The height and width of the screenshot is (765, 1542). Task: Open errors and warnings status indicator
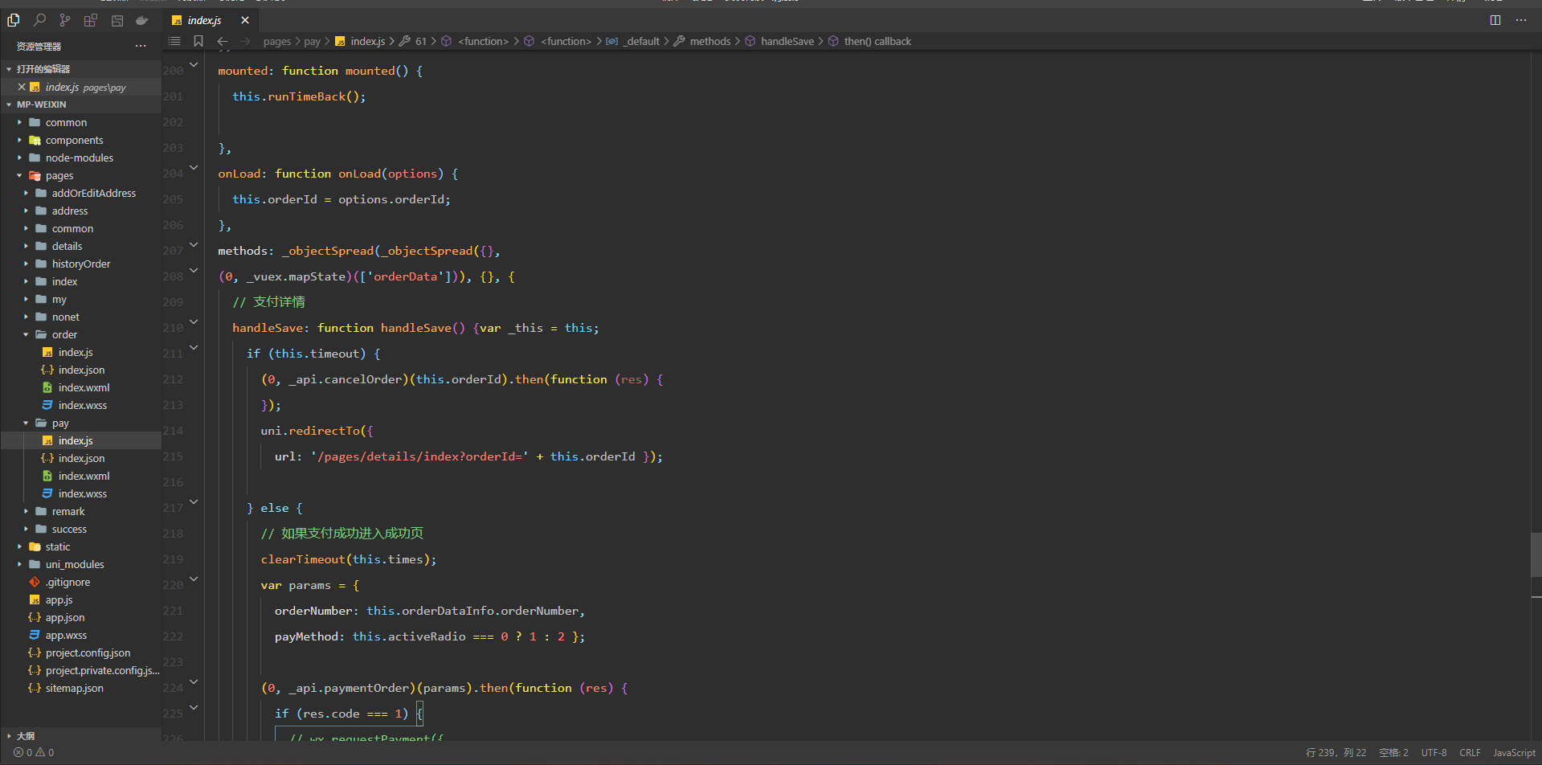click(34, 752)
